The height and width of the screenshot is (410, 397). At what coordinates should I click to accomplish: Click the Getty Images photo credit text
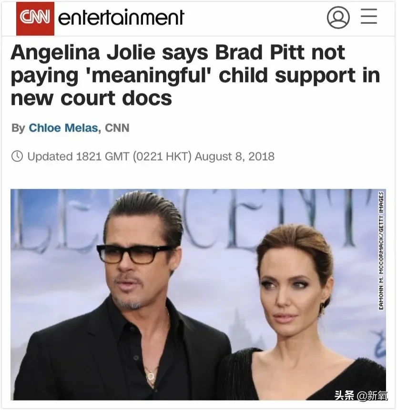tap(381, 251)
